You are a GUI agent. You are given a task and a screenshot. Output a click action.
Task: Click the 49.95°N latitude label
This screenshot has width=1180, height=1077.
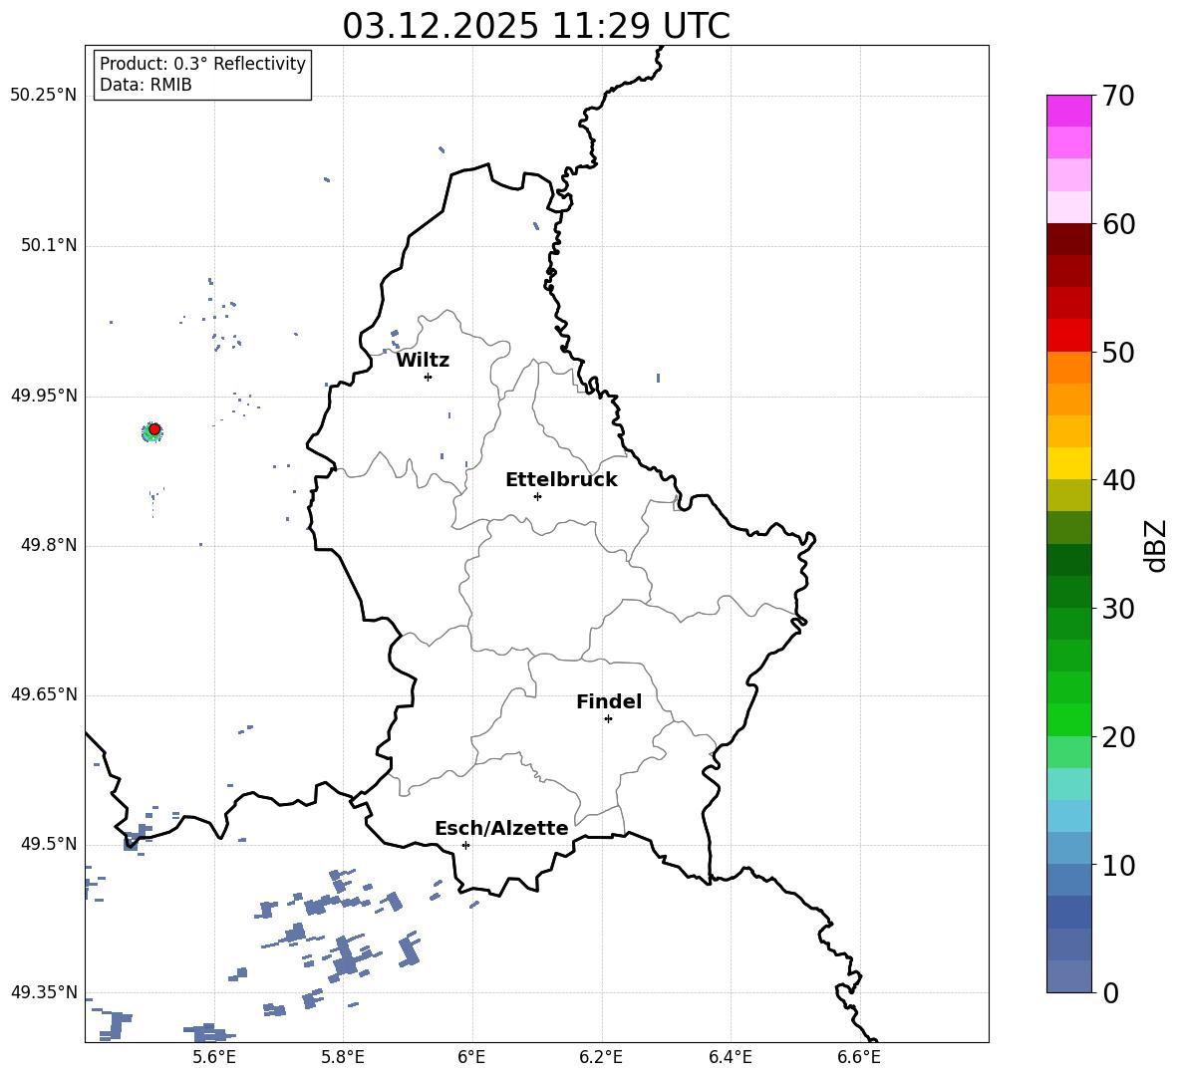click(x=44, y=396)
